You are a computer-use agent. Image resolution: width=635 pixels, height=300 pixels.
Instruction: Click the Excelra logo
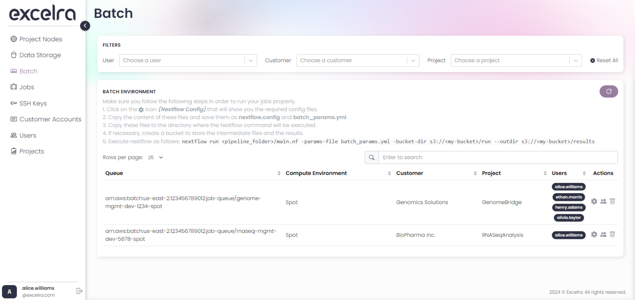(43, 13)
